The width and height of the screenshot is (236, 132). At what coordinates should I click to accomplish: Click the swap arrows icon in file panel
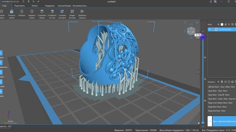(x=225, y=25)
